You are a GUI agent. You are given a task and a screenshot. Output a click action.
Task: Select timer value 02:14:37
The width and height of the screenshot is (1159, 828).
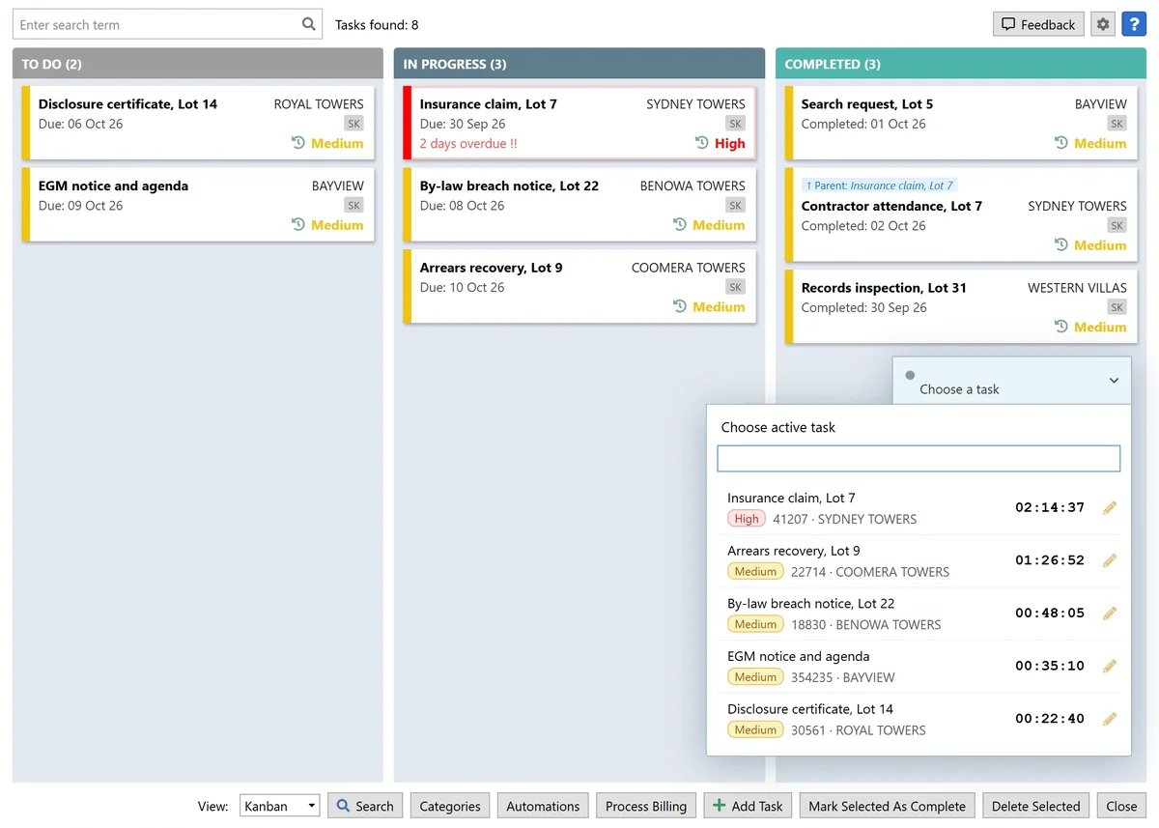(x=1050, y=507)
